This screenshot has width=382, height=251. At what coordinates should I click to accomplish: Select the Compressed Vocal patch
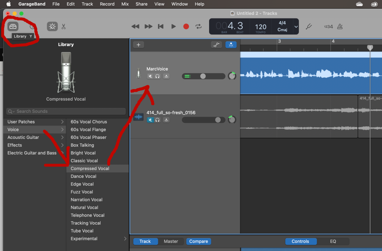[97, 168]
